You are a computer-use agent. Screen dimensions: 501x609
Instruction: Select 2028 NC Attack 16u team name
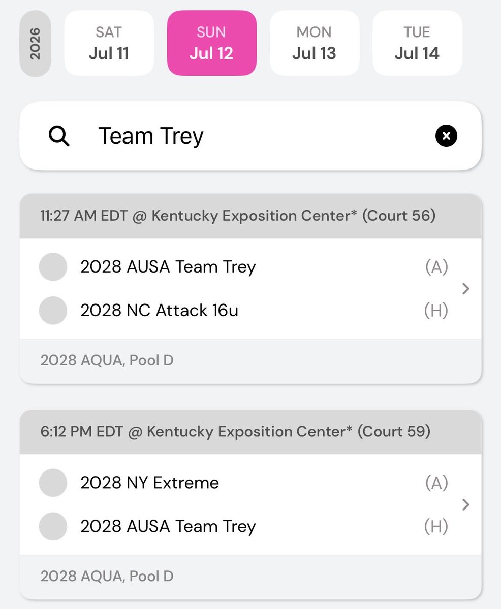pyautogui.click(x=159, y=310)
